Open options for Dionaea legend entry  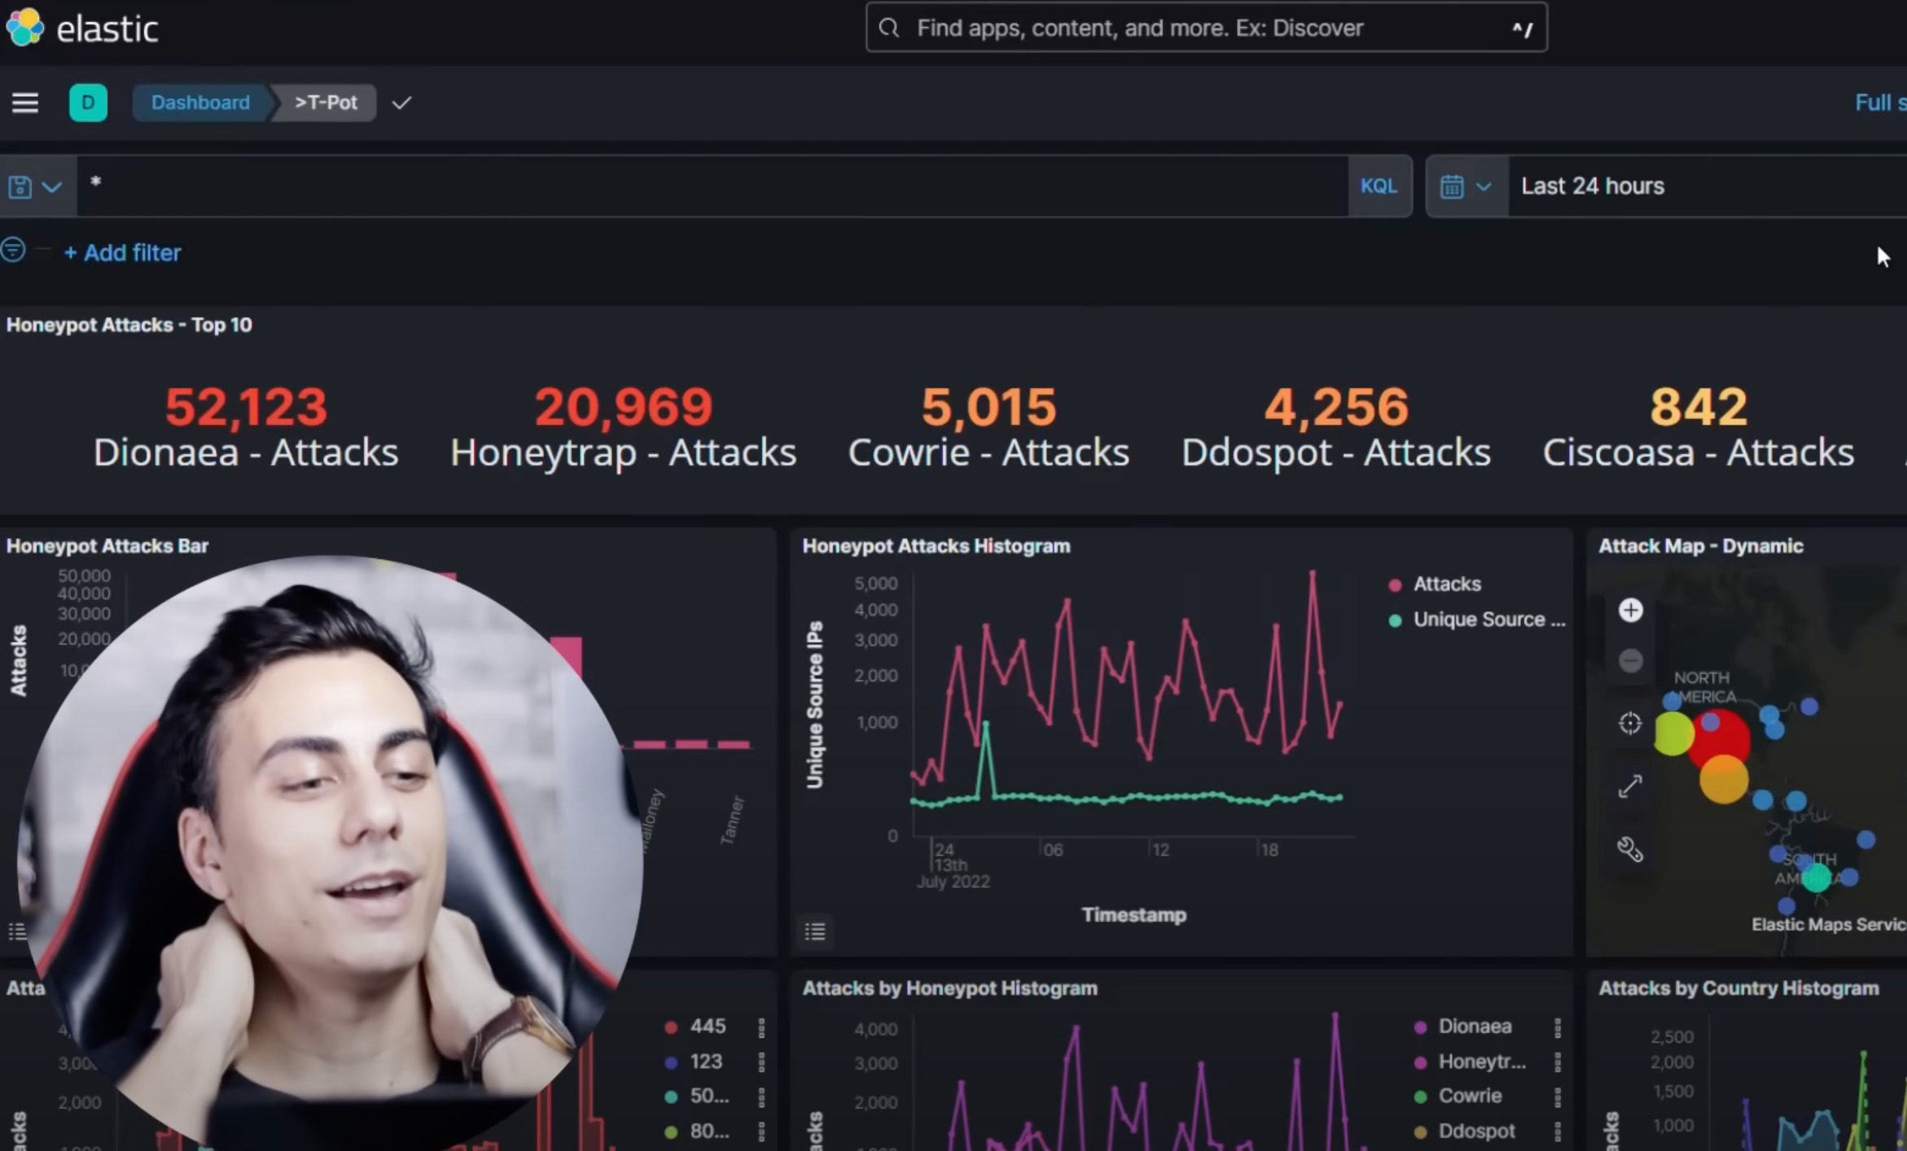pyautogui.click(x=1558, y=1028)
